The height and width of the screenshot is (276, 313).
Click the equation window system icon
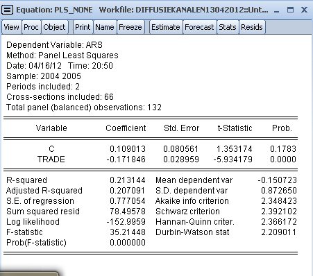tap(8, 10)
